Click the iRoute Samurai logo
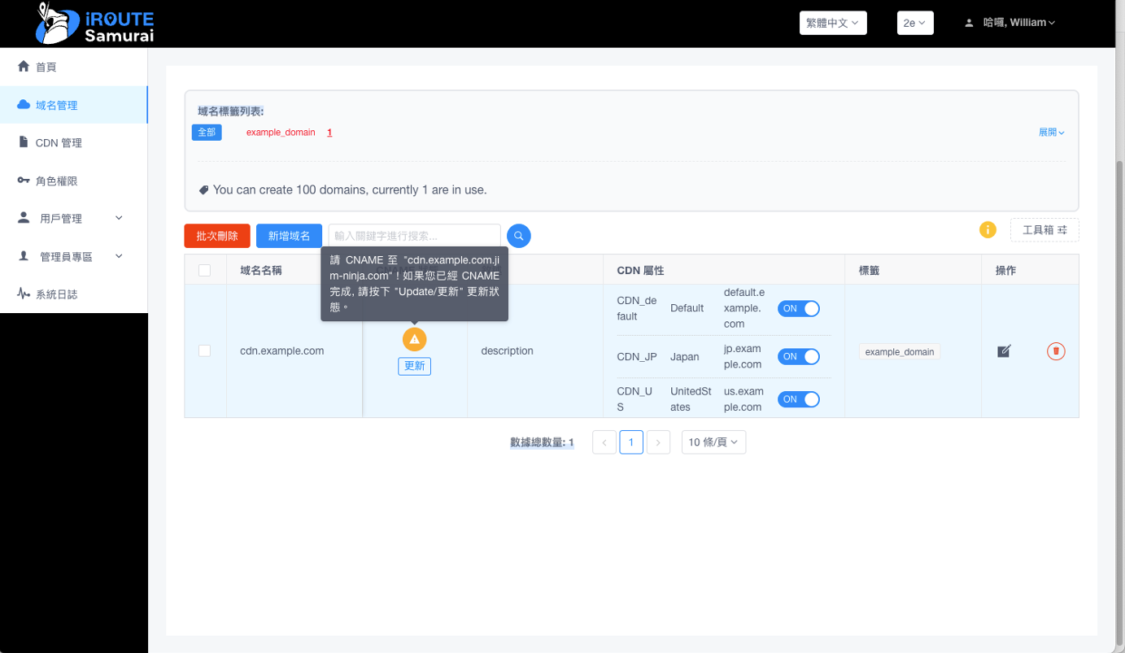The height and width of the screenshot is (653, 1125). pyautogui.click(x=95, y=24)
